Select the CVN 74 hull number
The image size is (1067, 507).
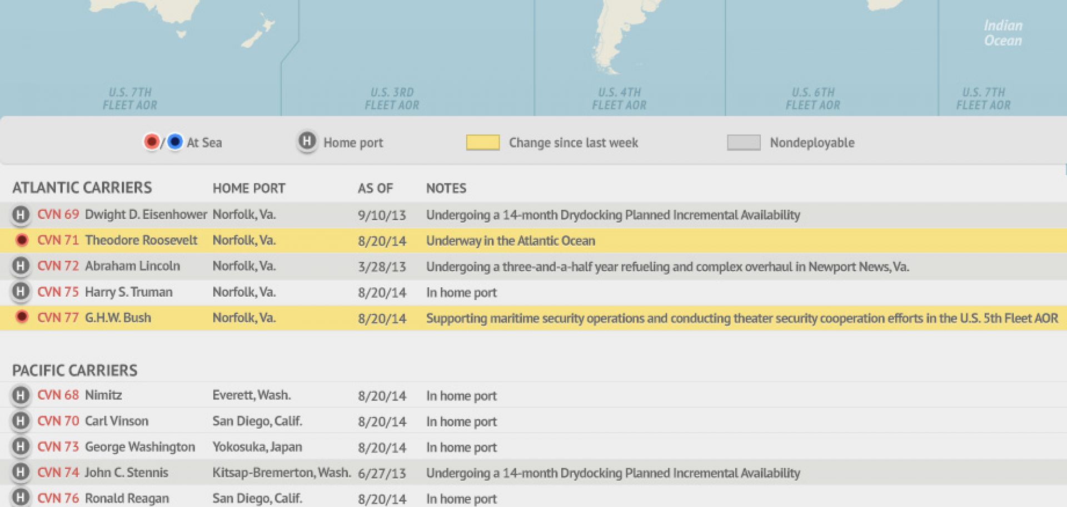pos(58,472)
